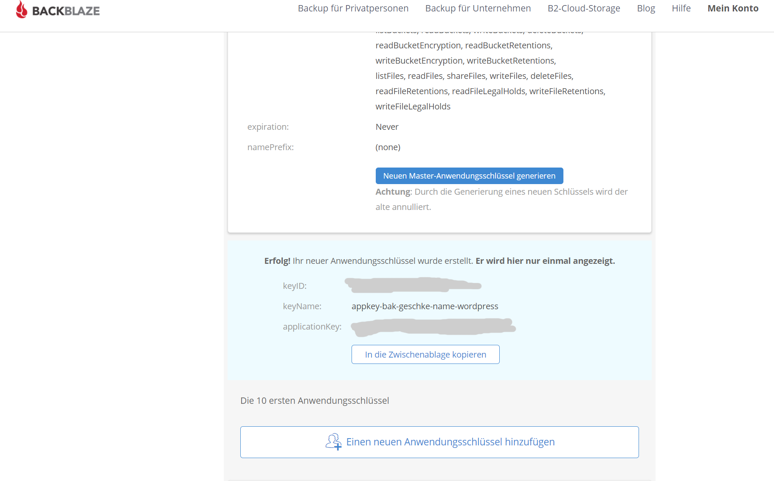Screen dimensions: 774x481
Task: Select keyName value appkey-bak-geschke-name-wordpress
Action: (x=425, y=306)
